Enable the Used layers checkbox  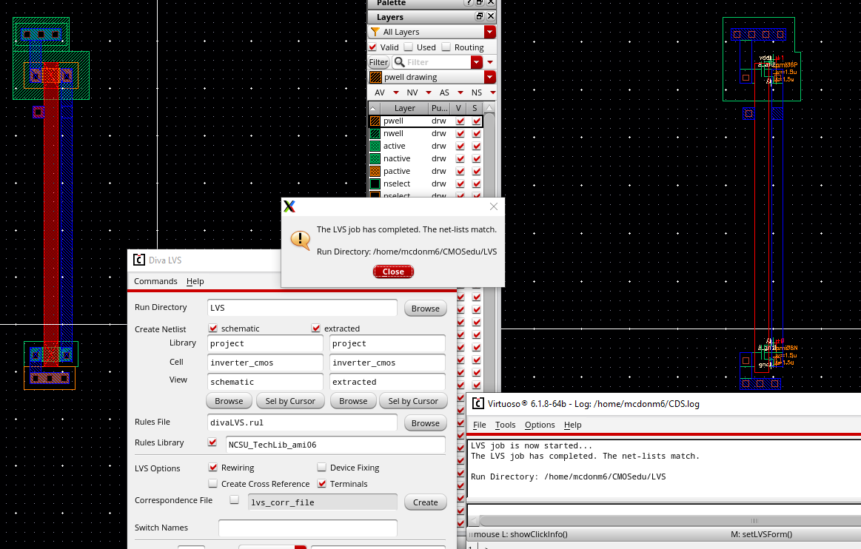coord(409,47)
